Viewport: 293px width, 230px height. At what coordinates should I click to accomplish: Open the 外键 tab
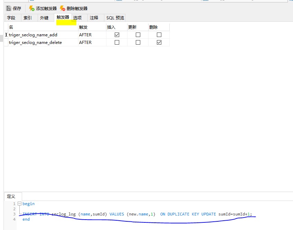44,18
